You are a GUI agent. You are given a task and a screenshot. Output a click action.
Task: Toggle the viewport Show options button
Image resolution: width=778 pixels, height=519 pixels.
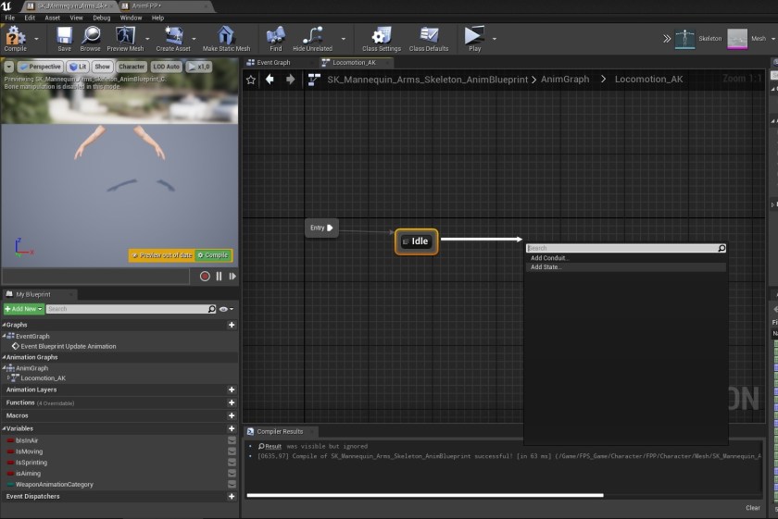102,67
